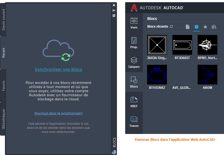Close the Blocs palette
This screenshot has width=224, height=155.
[114, 5]
